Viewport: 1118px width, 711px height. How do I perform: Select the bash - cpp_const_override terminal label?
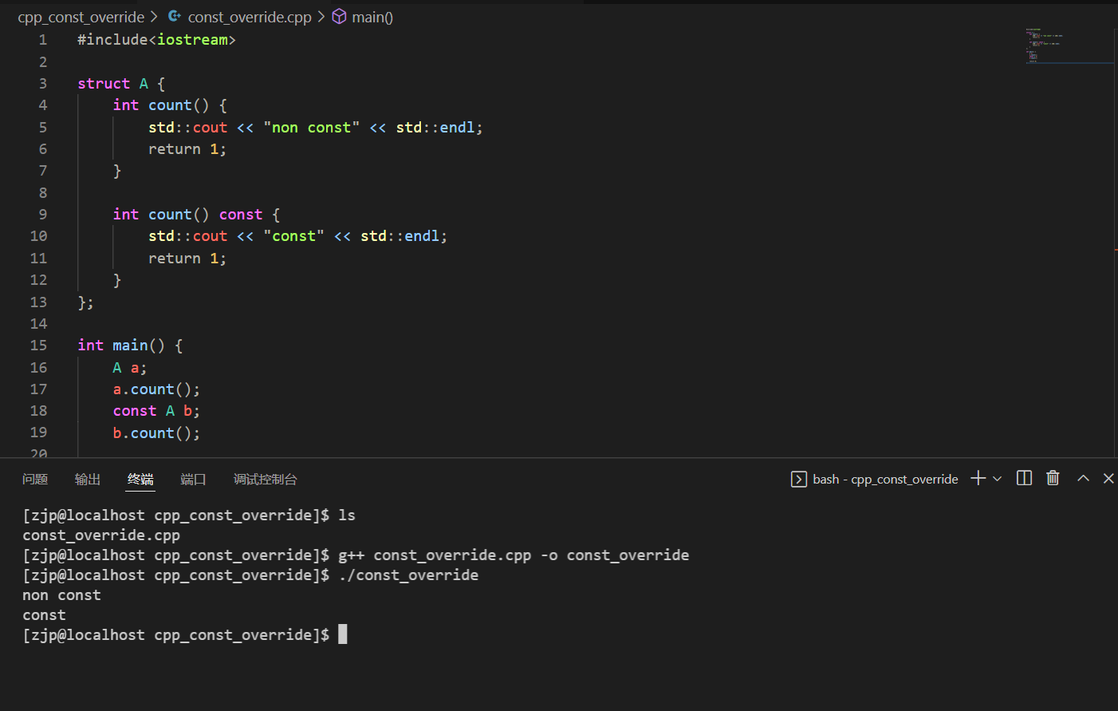(x=885, y=479)
